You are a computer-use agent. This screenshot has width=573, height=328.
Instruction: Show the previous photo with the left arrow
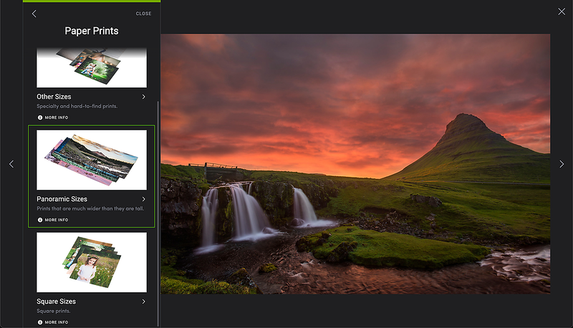pyautogui.click(x=11, y=164)
